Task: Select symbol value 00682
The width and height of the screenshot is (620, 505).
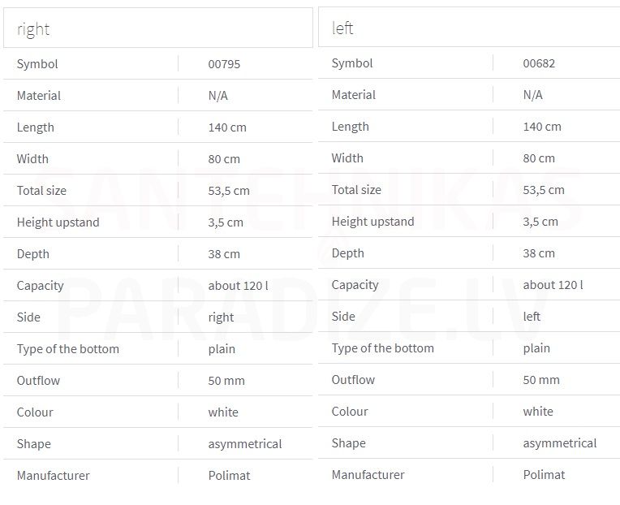Action: click(x=539, y=63)
